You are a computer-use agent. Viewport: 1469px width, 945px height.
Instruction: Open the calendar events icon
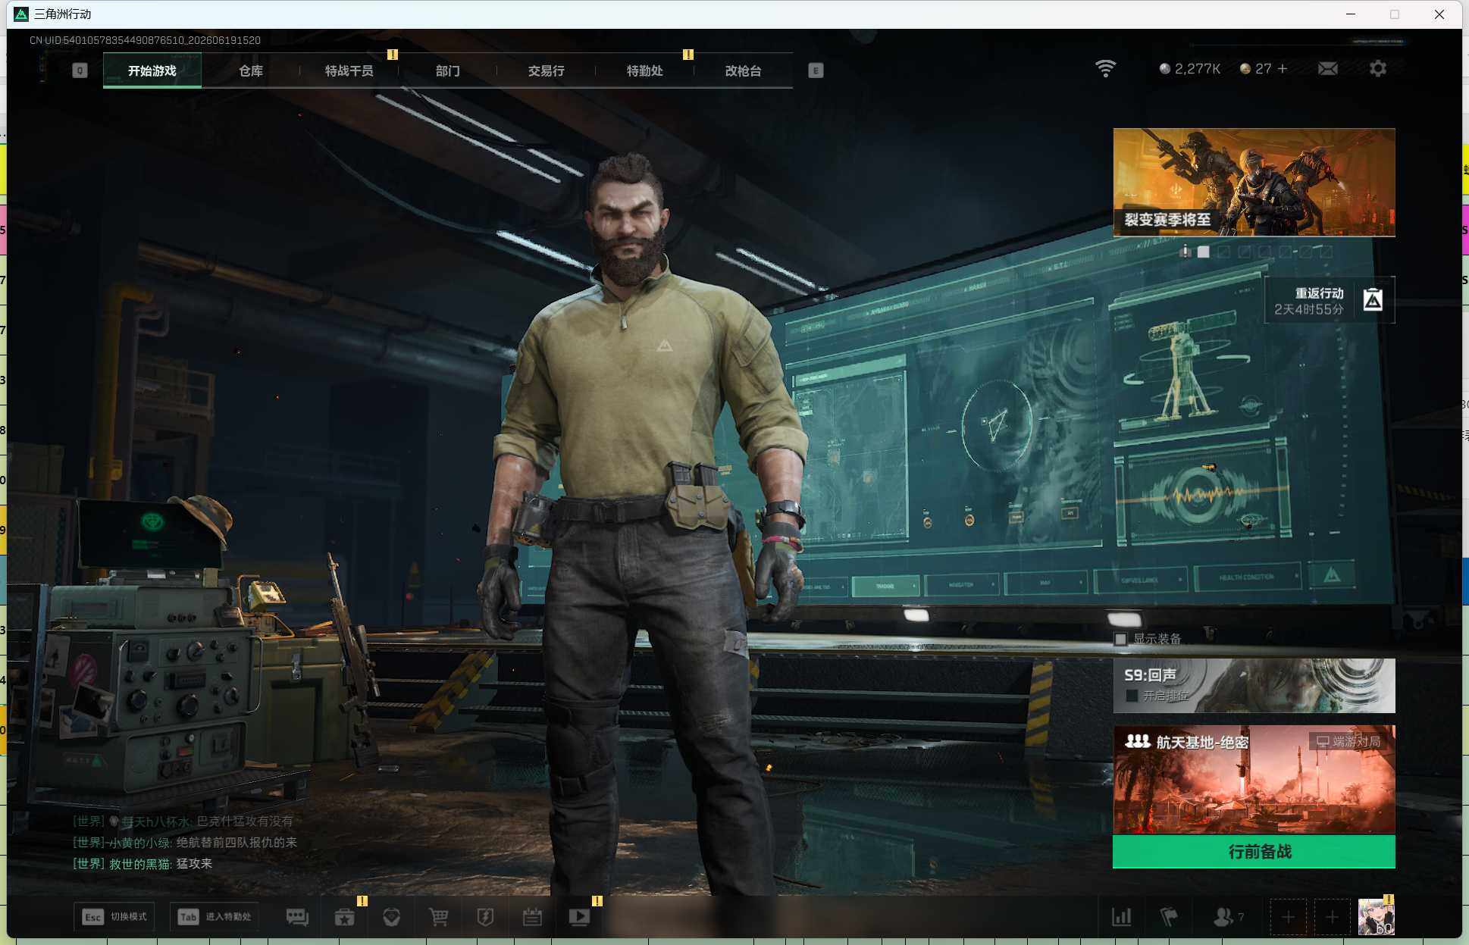[x=532, y=917]
